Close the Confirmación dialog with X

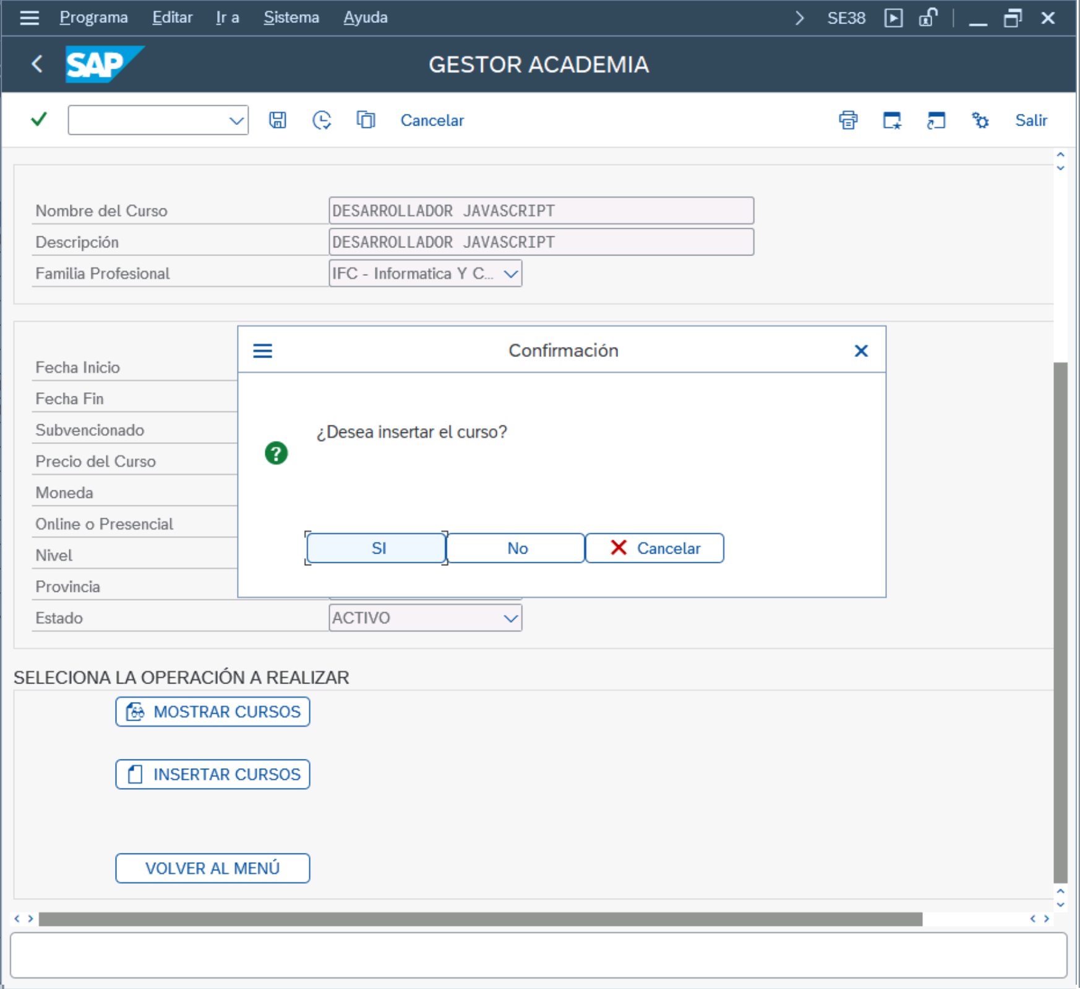861,351
